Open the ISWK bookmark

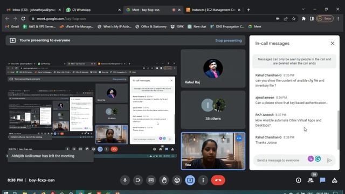click(177, 26)
